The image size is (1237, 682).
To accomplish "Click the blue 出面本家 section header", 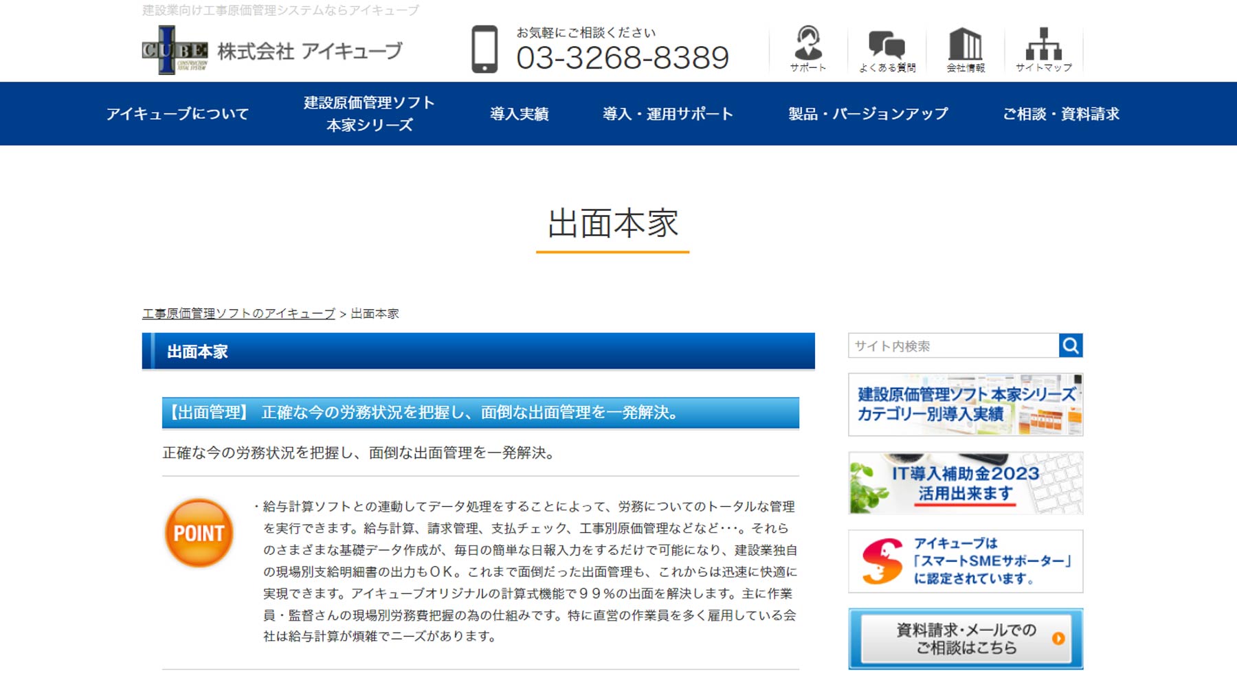I will [x=478, y=352].
